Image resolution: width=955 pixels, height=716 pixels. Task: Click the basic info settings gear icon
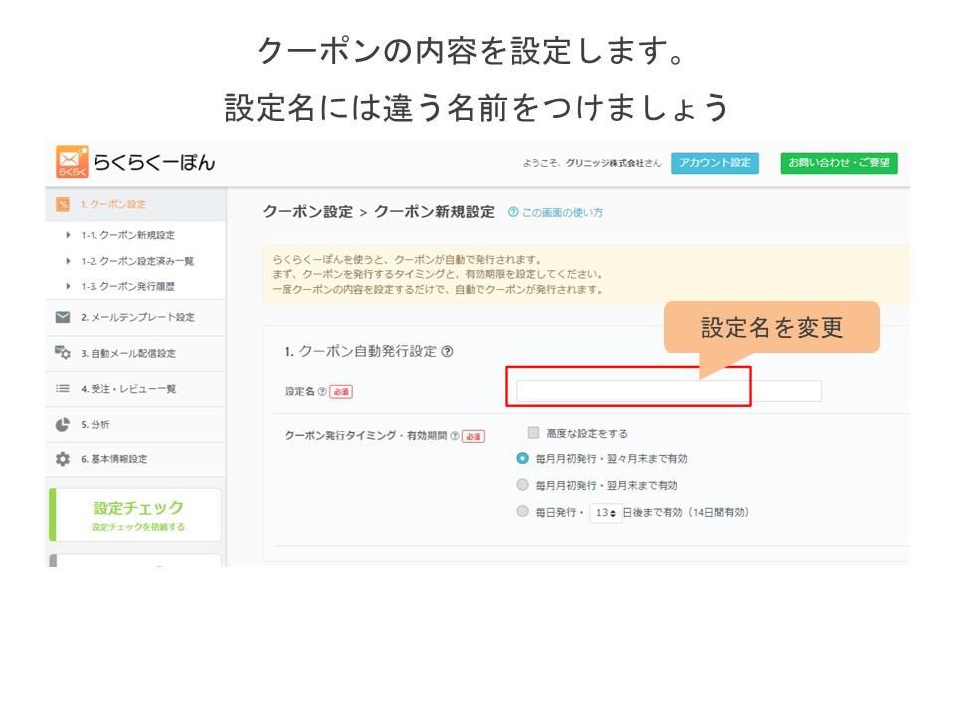[x=63, y=459]
